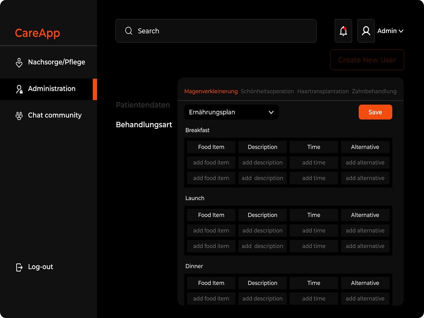Image resolution: width=424 pixels, height=318 pixels.
Task: Click the Dinner section label
Action: (x=194, y=266)
